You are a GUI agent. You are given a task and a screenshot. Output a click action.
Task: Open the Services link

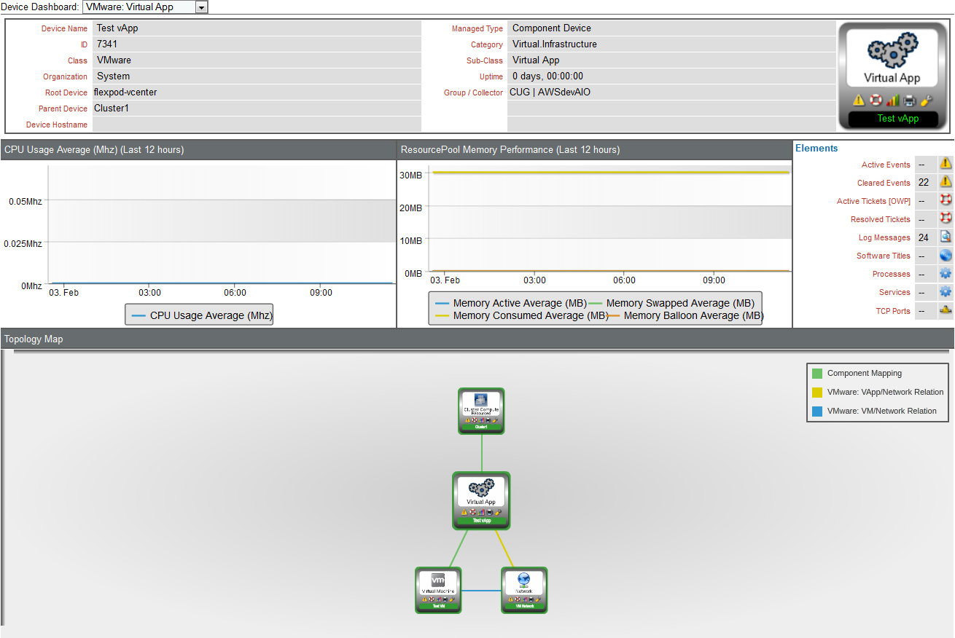894,292
